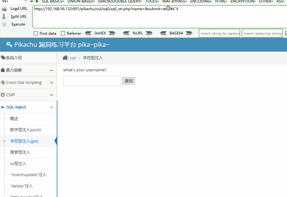Click the Insert string to replace field
The height and width of the screenshot is (197, 287).
[x=219, y=33]
